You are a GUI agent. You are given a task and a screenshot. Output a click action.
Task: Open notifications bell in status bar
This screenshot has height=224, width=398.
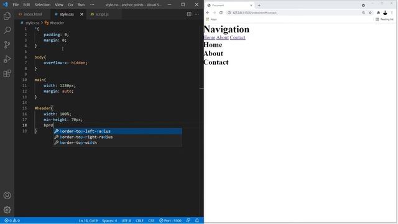coord(197,220)
